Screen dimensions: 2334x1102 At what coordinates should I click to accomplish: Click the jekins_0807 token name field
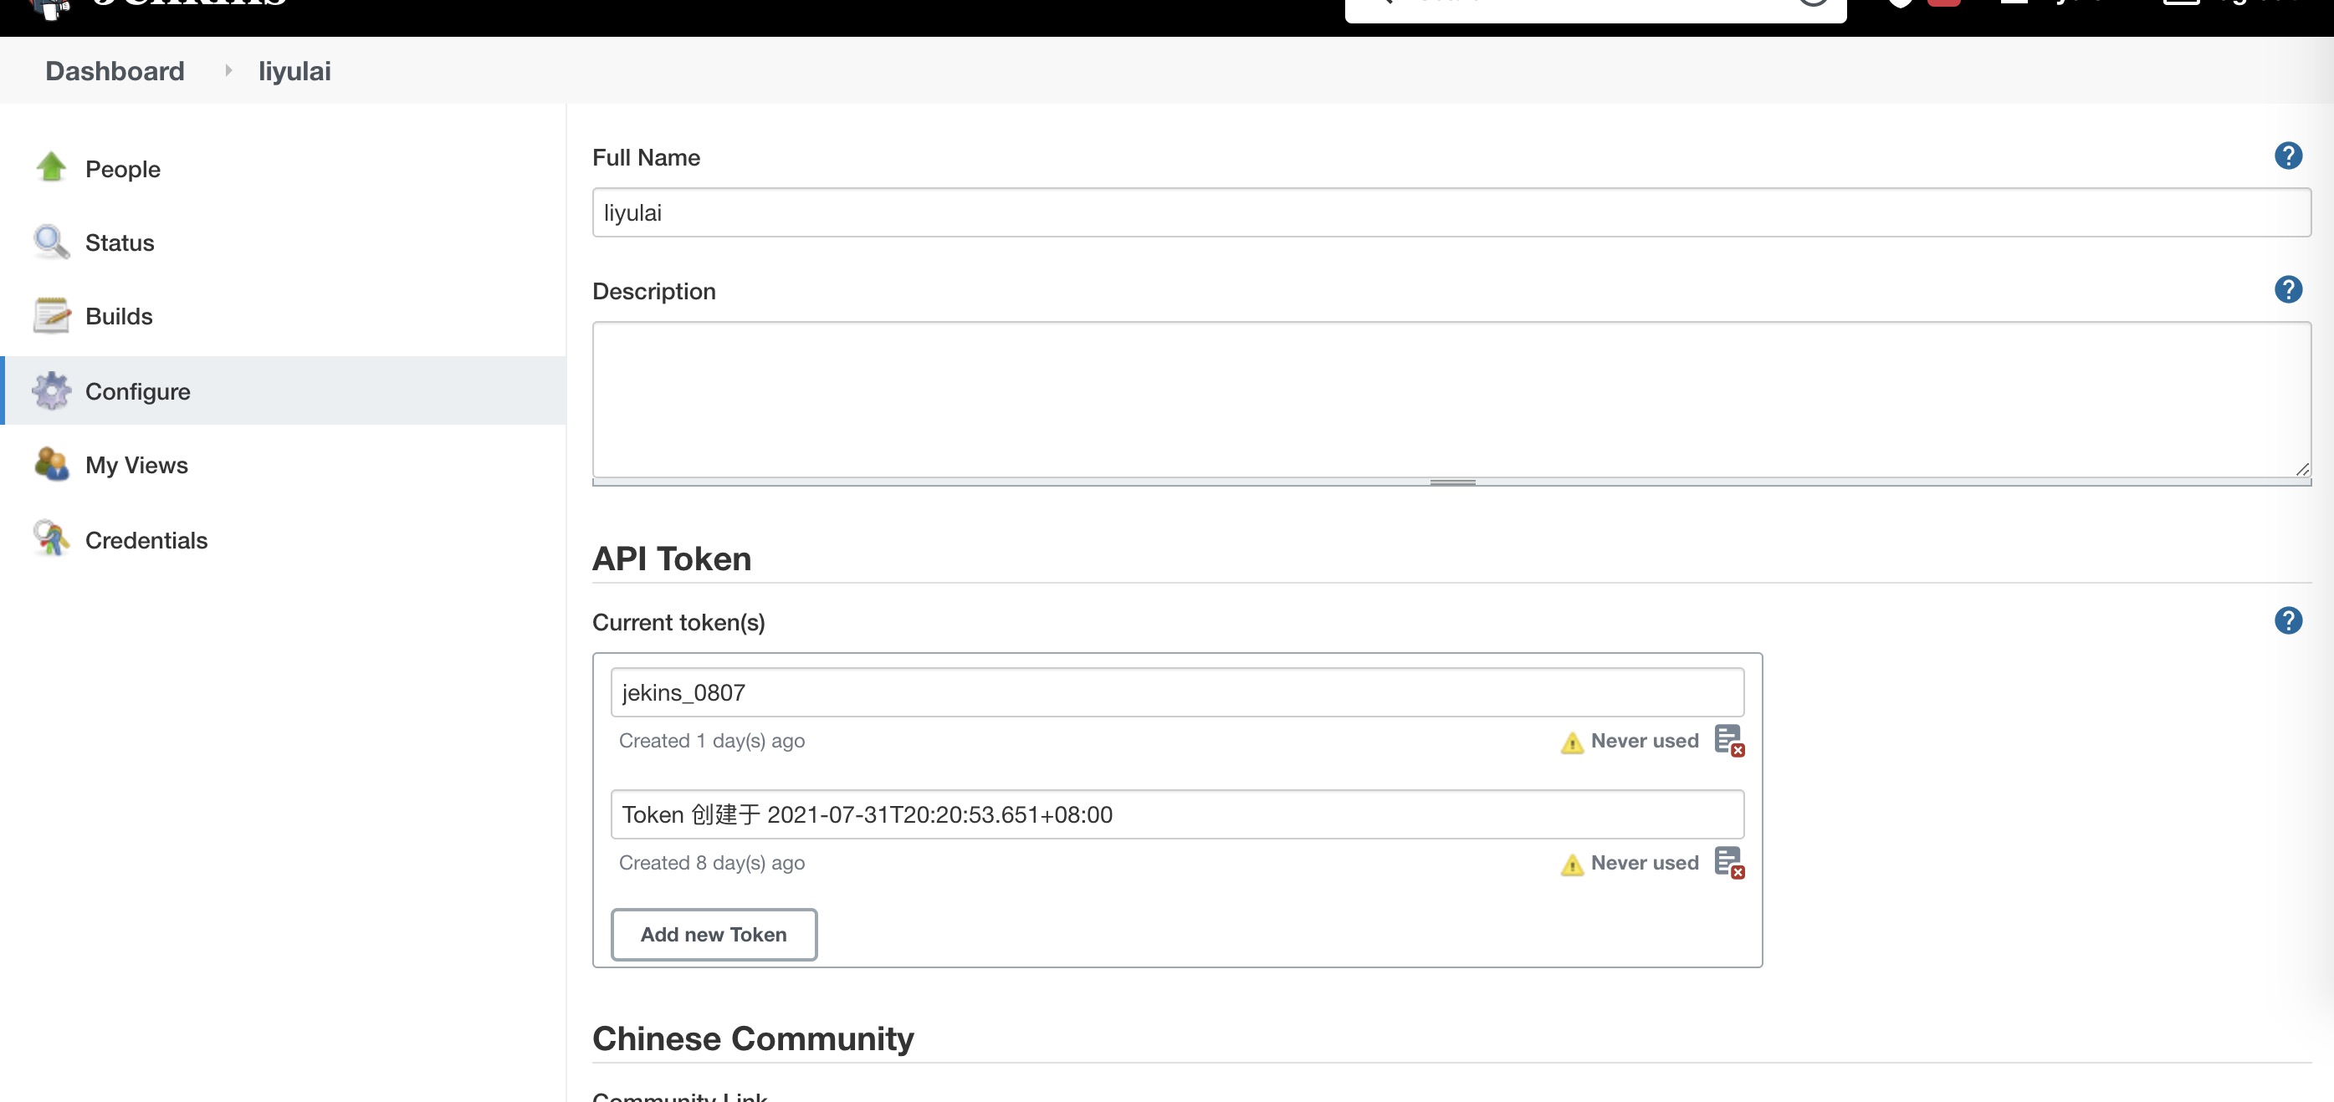[x=1176, y=692]
